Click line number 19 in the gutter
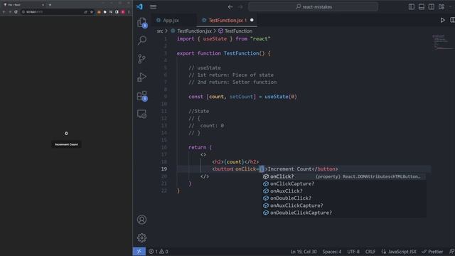455x256 pixels. (x=164, y=169)
